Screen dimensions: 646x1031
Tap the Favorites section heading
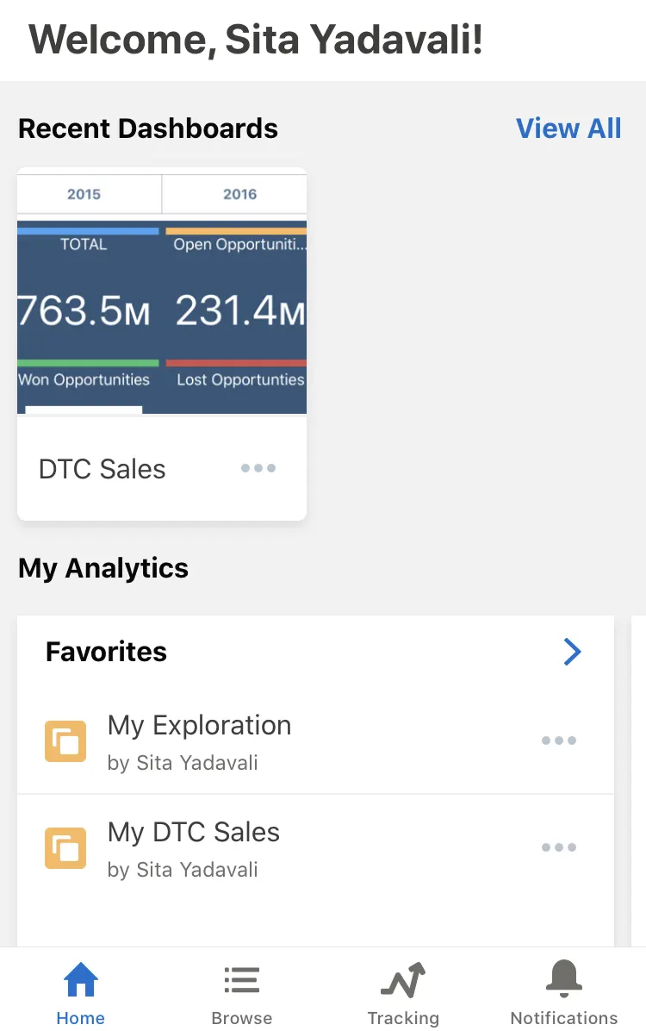[x=107, y=652]
